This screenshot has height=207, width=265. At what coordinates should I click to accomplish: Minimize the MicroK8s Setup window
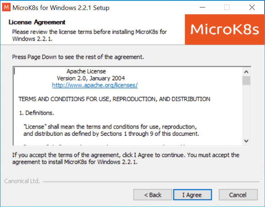pos(202,7)
